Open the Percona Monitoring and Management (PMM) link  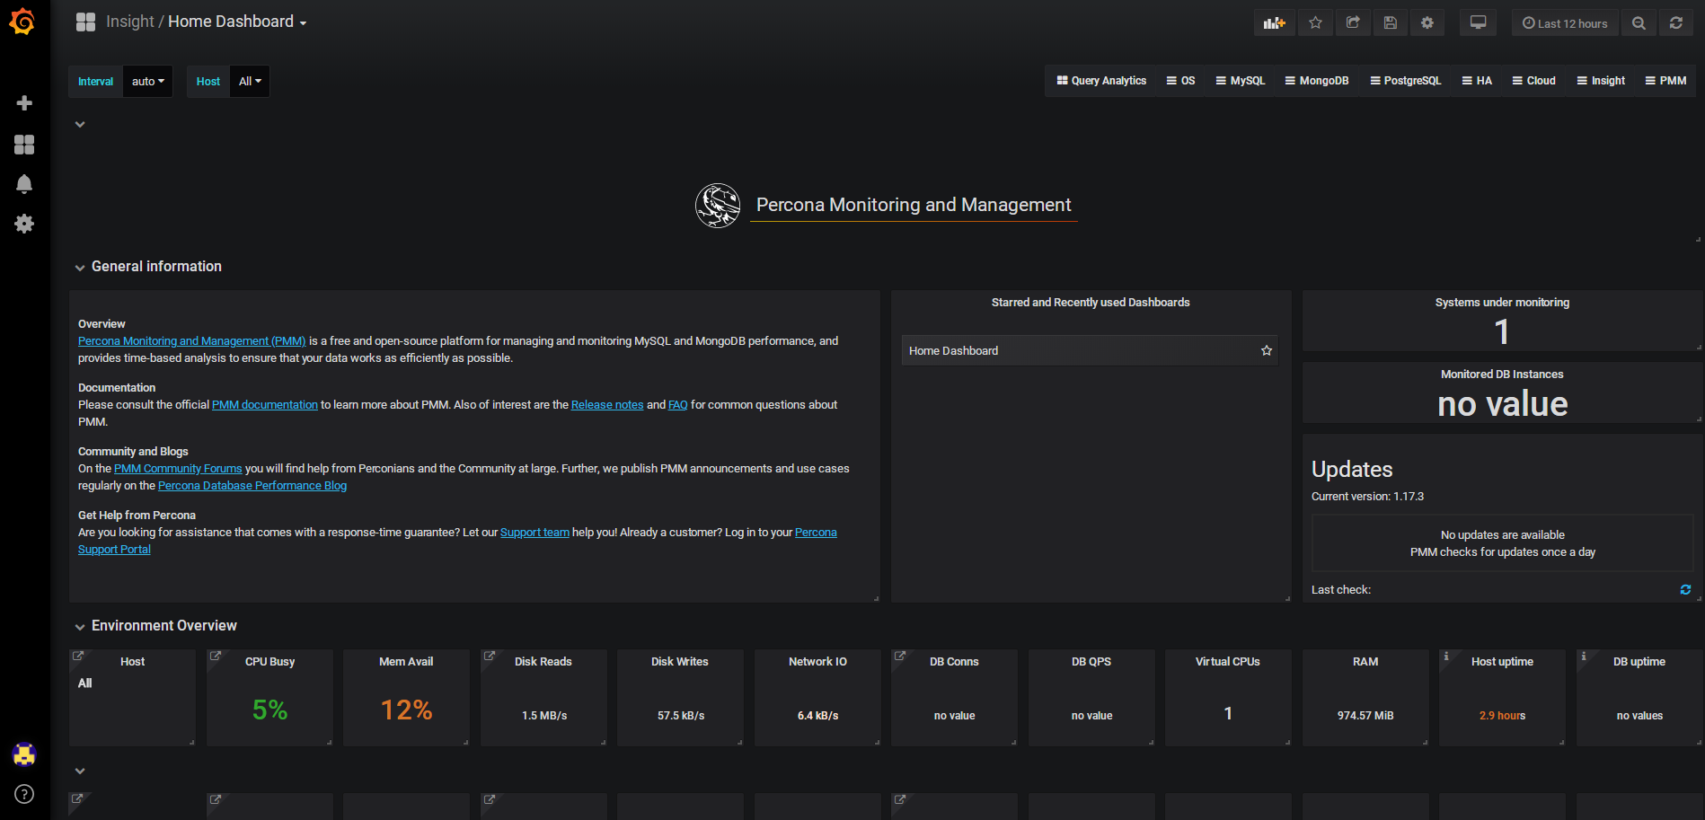191,341
